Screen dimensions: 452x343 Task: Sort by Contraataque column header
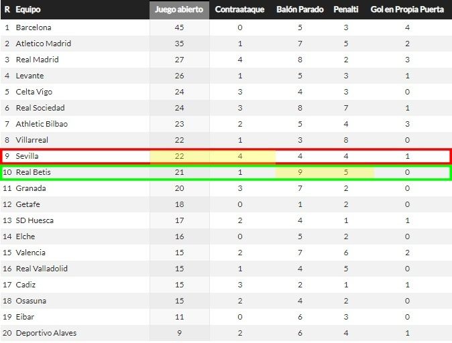[x=239, y=10]
